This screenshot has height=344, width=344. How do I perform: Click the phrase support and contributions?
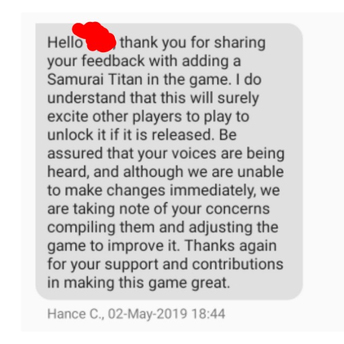pos(194,264)
